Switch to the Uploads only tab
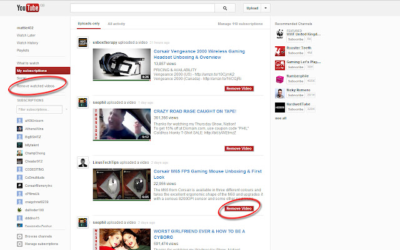400x250 pixels. [89, 24]
